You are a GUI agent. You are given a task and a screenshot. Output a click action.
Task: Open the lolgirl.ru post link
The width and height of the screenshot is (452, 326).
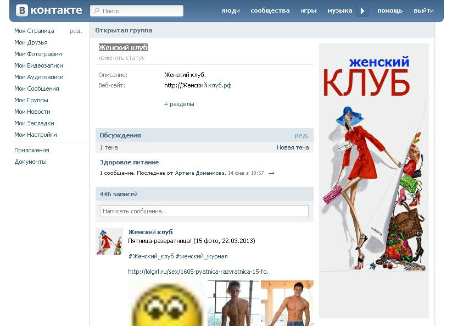click(x=199, y=272)
